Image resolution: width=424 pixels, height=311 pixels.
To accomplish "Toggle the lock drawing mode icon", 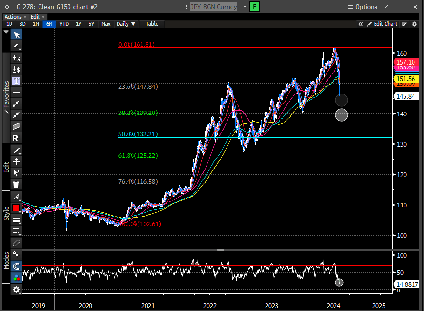I will [x=16, y=254].
